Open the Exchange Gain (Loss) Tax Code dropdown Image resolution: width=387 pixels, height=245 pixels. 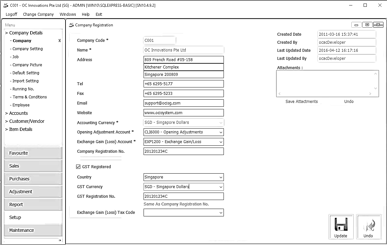[x=221, y=213]
